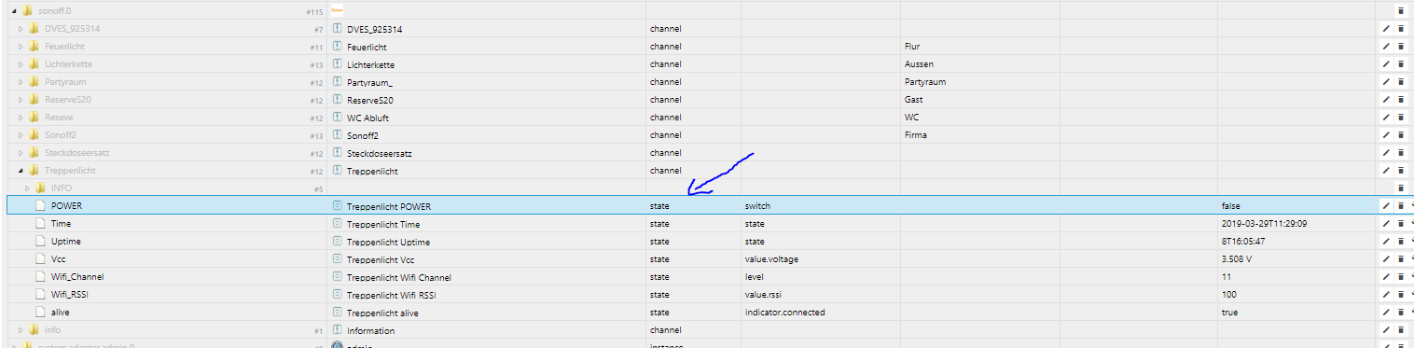The image size is (1414, 348).
Task: Expand the DVES_925314 folder
Action: [21, 29]
